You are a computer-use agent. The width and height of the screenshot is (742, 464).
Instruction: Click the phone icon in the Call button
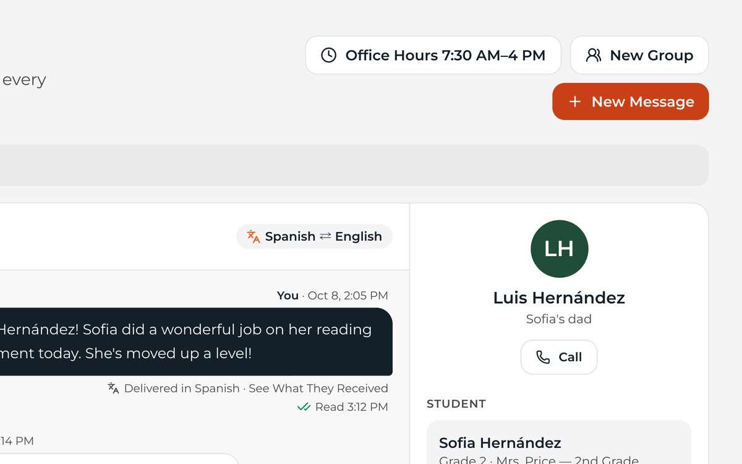[x=543, y=357]
